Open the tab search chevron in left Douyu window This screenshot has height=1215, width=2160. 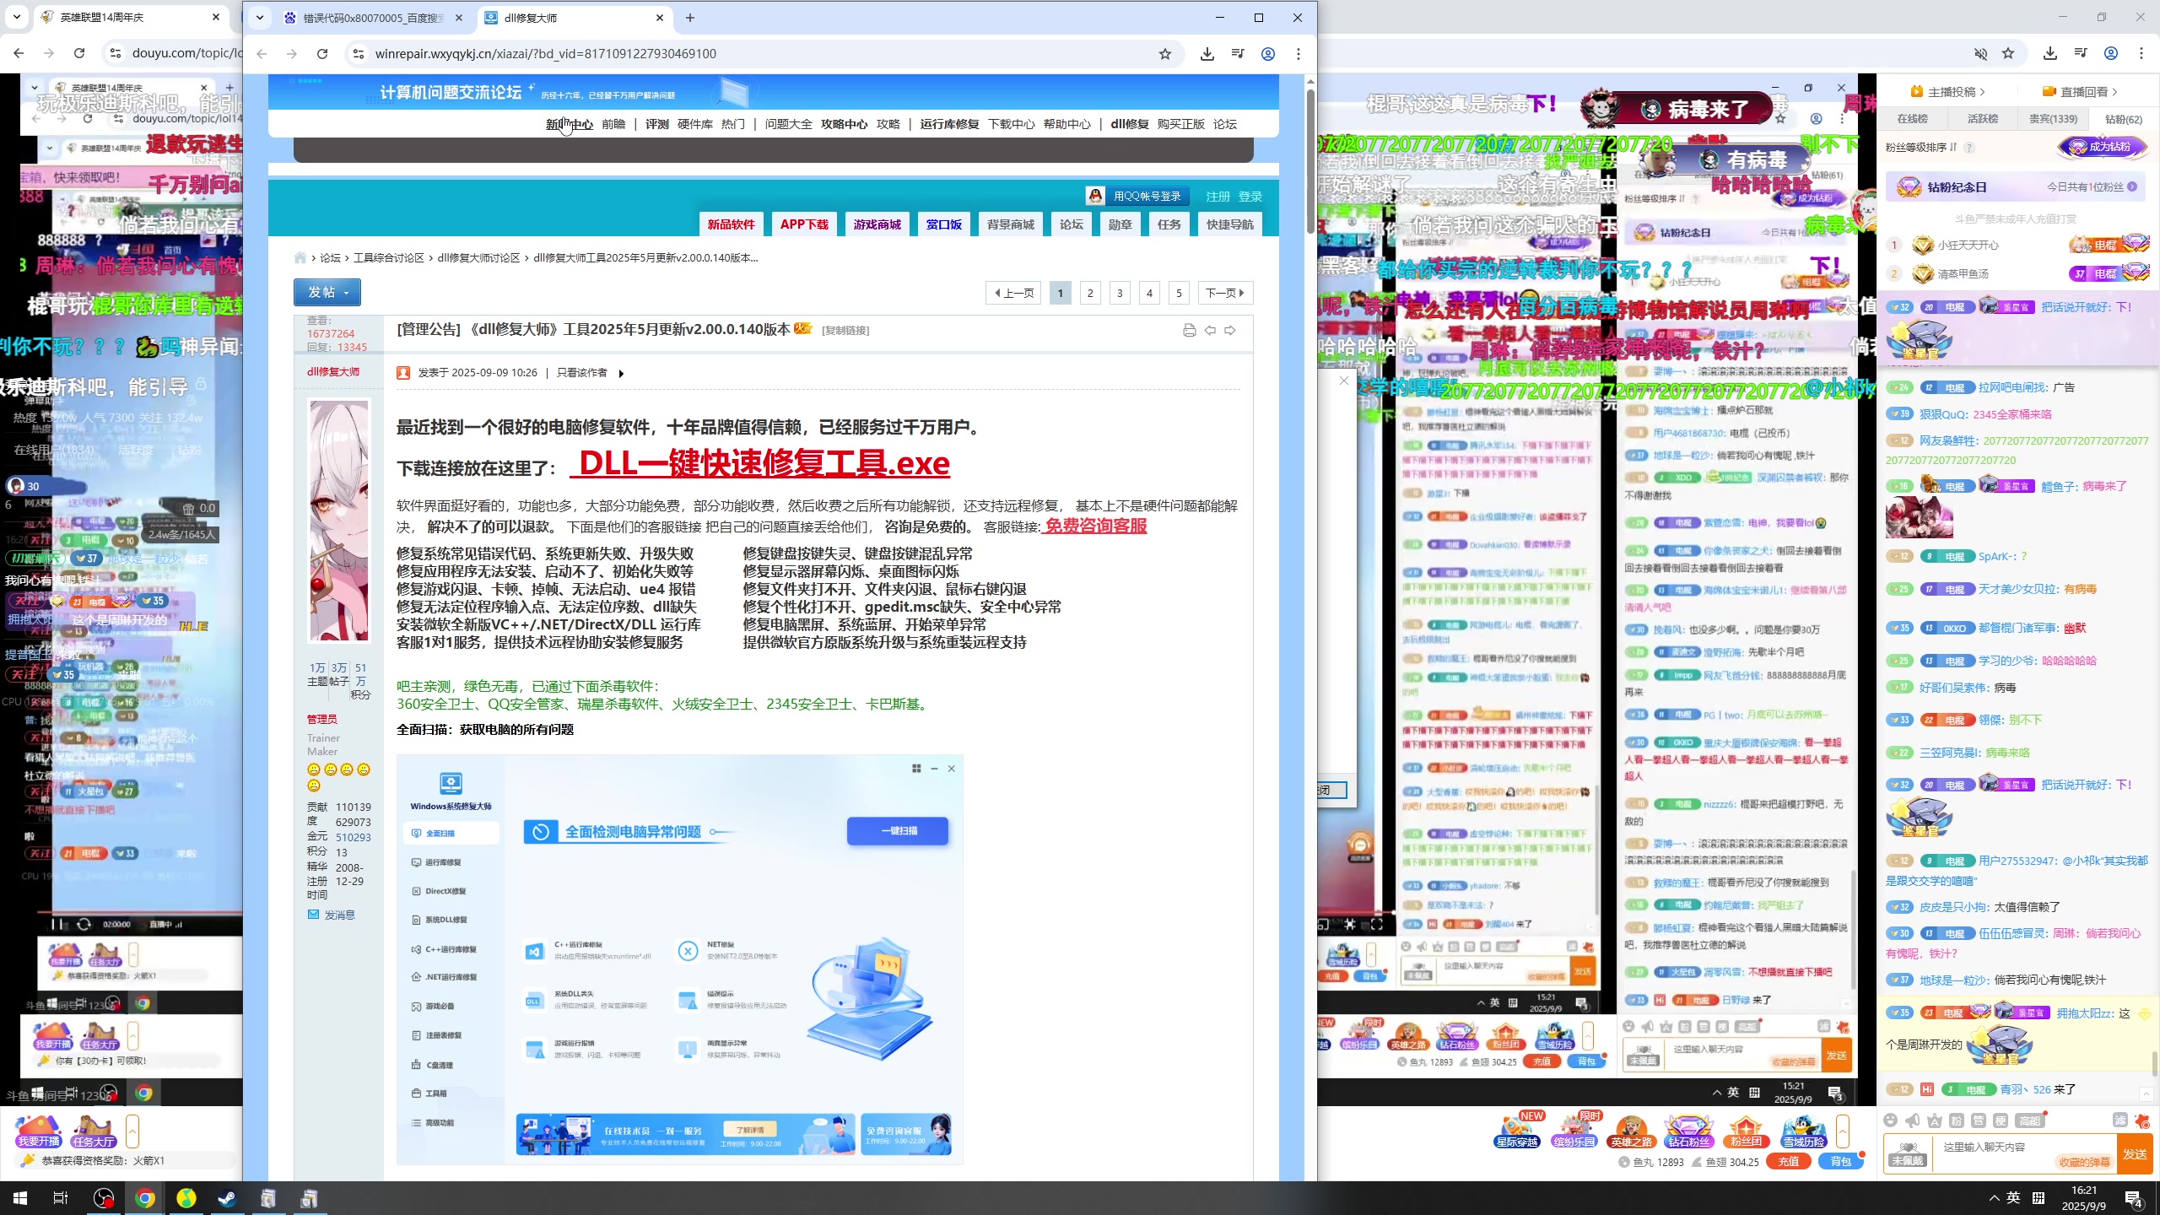click(x=17, y=17)
